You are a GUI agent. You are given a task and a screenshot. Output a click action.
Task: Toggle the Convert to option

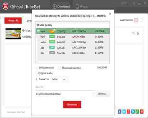coord(37,79)
